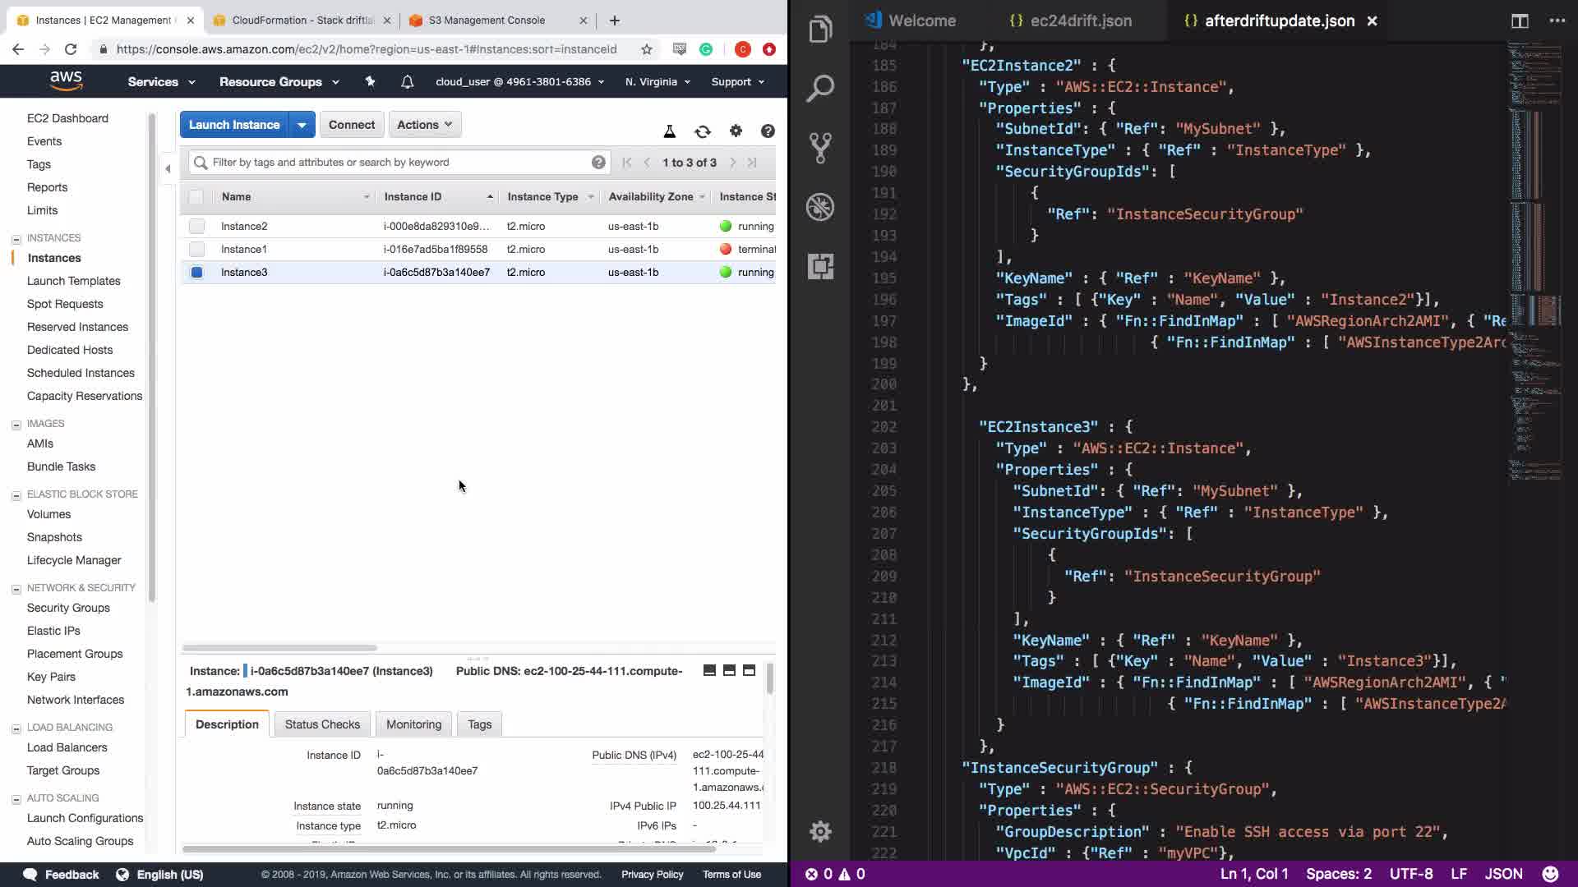The image size is (1578, 887).
Task: Click the AWS notifications bell icon
Action: [407, 82]
